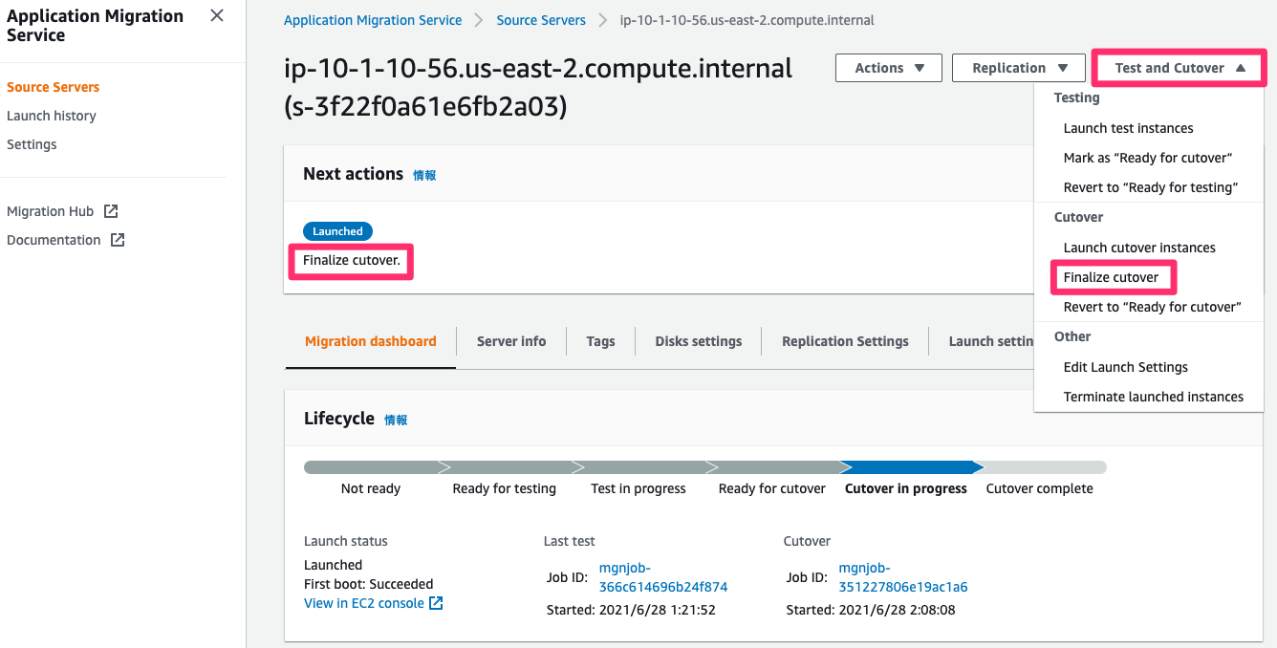Click the Finalize cutover text under Next actions

351,260
